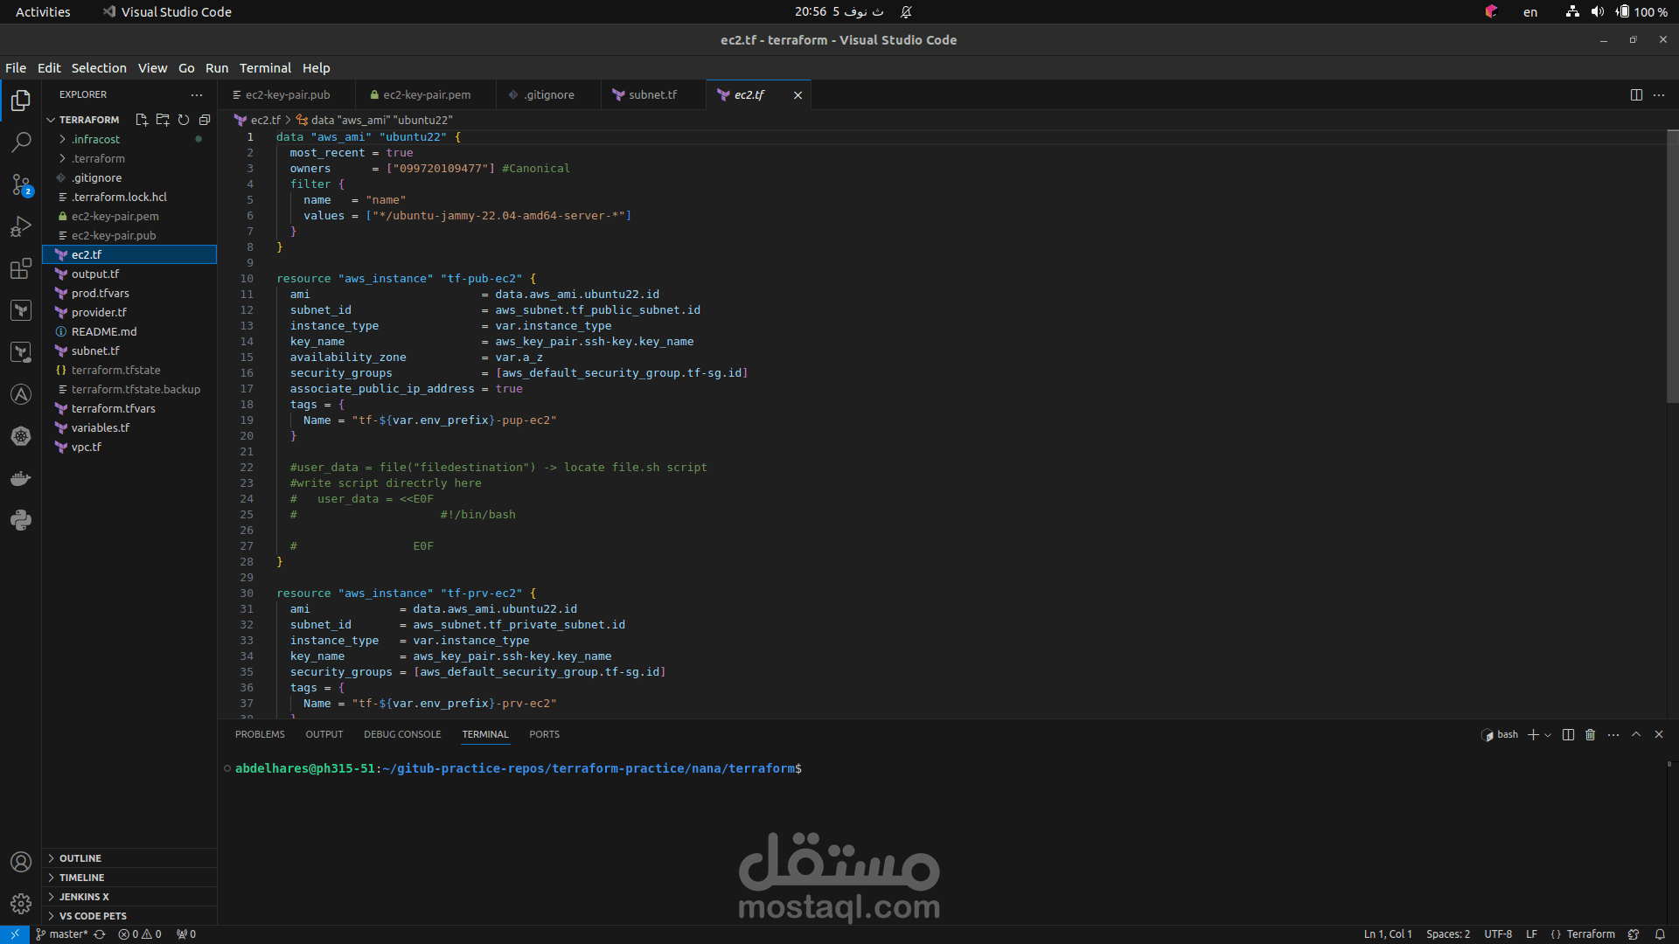Kill terminal with the trash icon
Image resolution: width=1679 pixels, height=944 pixels.
point(1590,735)
